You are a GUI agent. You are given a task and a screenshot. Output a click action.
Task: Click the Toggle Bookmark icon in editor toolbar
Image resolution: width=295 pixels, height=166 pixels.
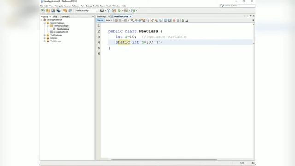(160, 20)
